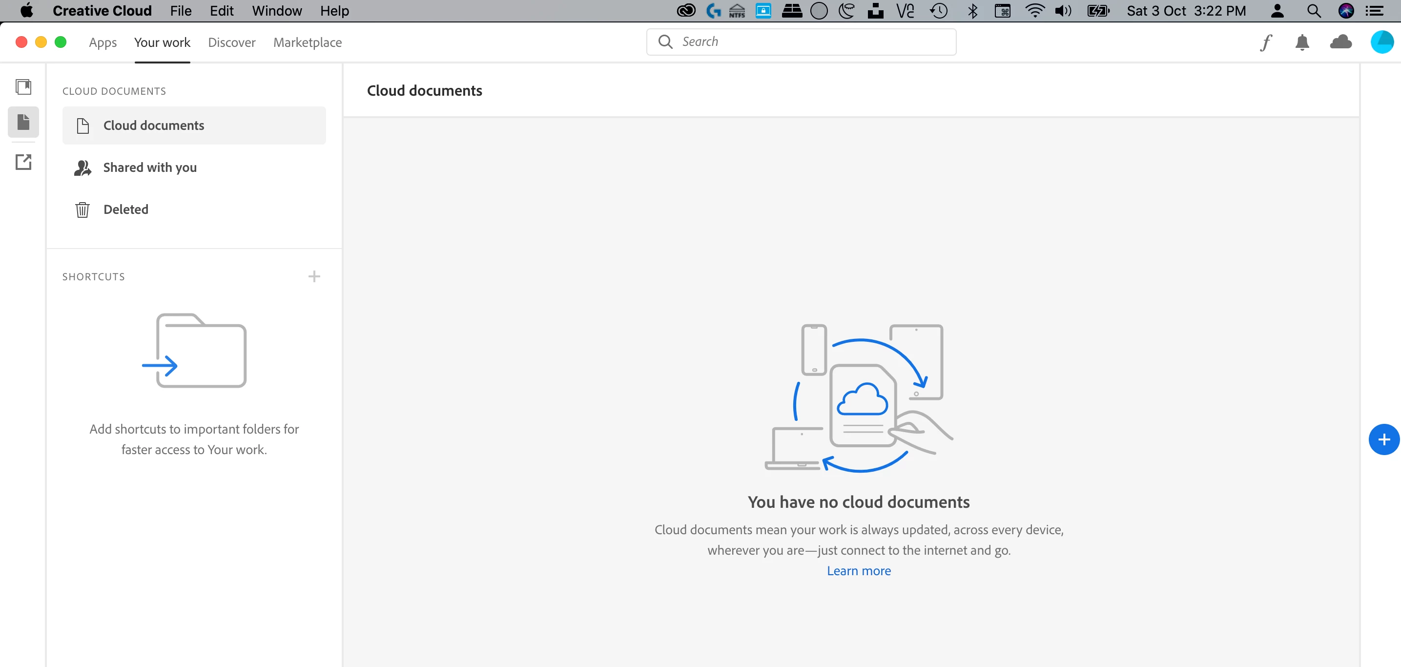
Task: Select the Cloud documents file icon in rail
Action: (x=23, y=122)
